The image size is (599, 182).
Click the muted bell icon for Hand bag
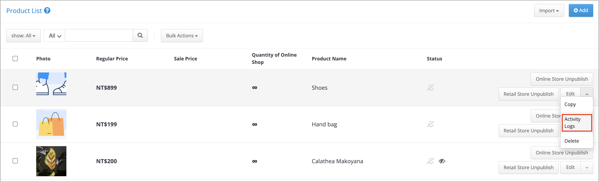pyautogui.click(x=431, y=124)
